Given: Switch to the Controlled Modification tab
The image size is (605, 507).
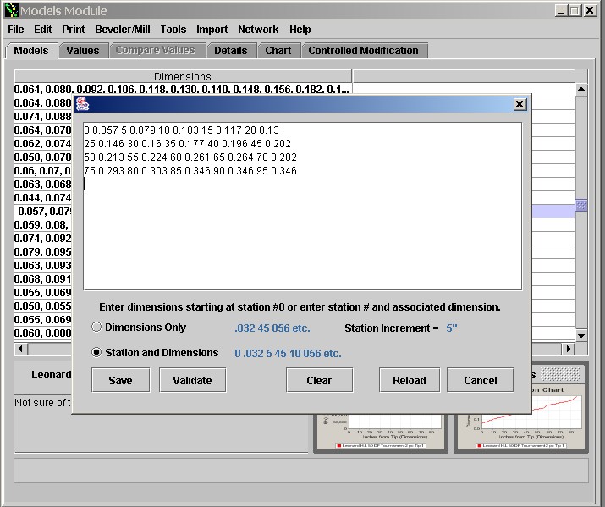Looking at the screenshot, I should (363, 51).
